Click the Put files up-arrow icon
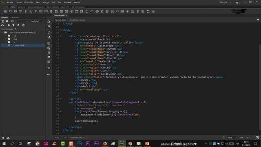 13,25
